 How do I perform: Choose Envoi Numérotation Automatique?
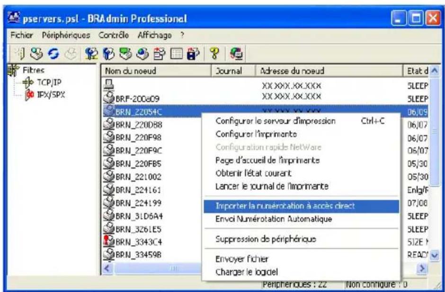(302, 219)
